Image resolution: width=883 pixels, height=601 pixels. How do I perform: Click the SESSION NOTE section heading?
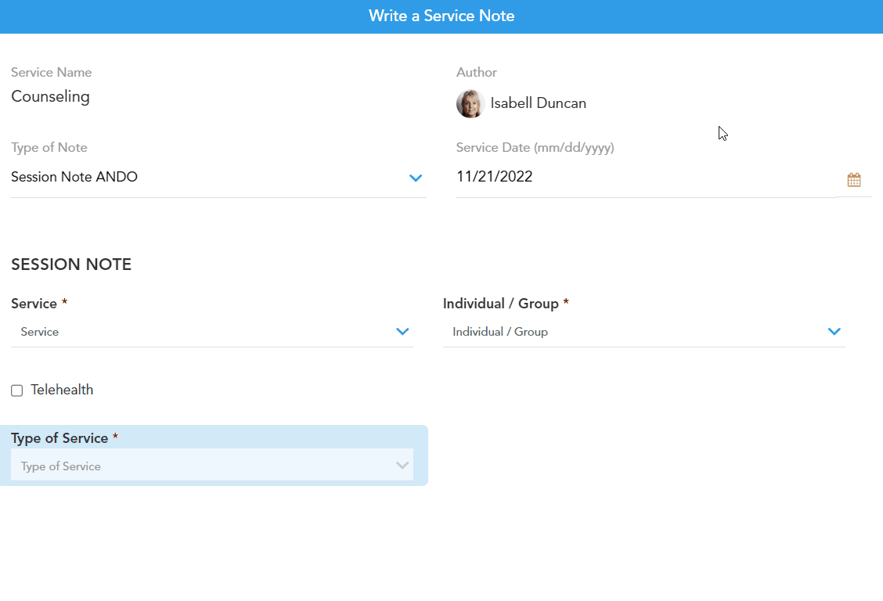[x=71, y=265]
